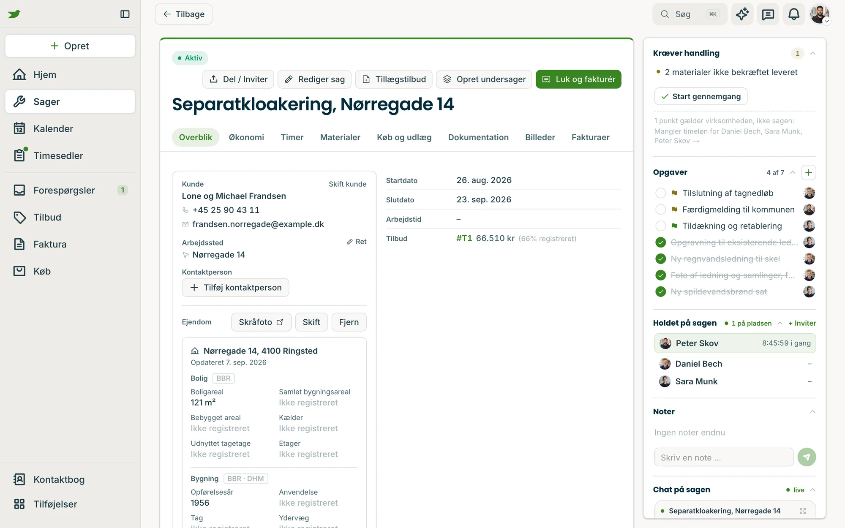The height and width of the screenshot is (528, 845).
Task: Click the Skift kunde link
Action: point(347,184)
